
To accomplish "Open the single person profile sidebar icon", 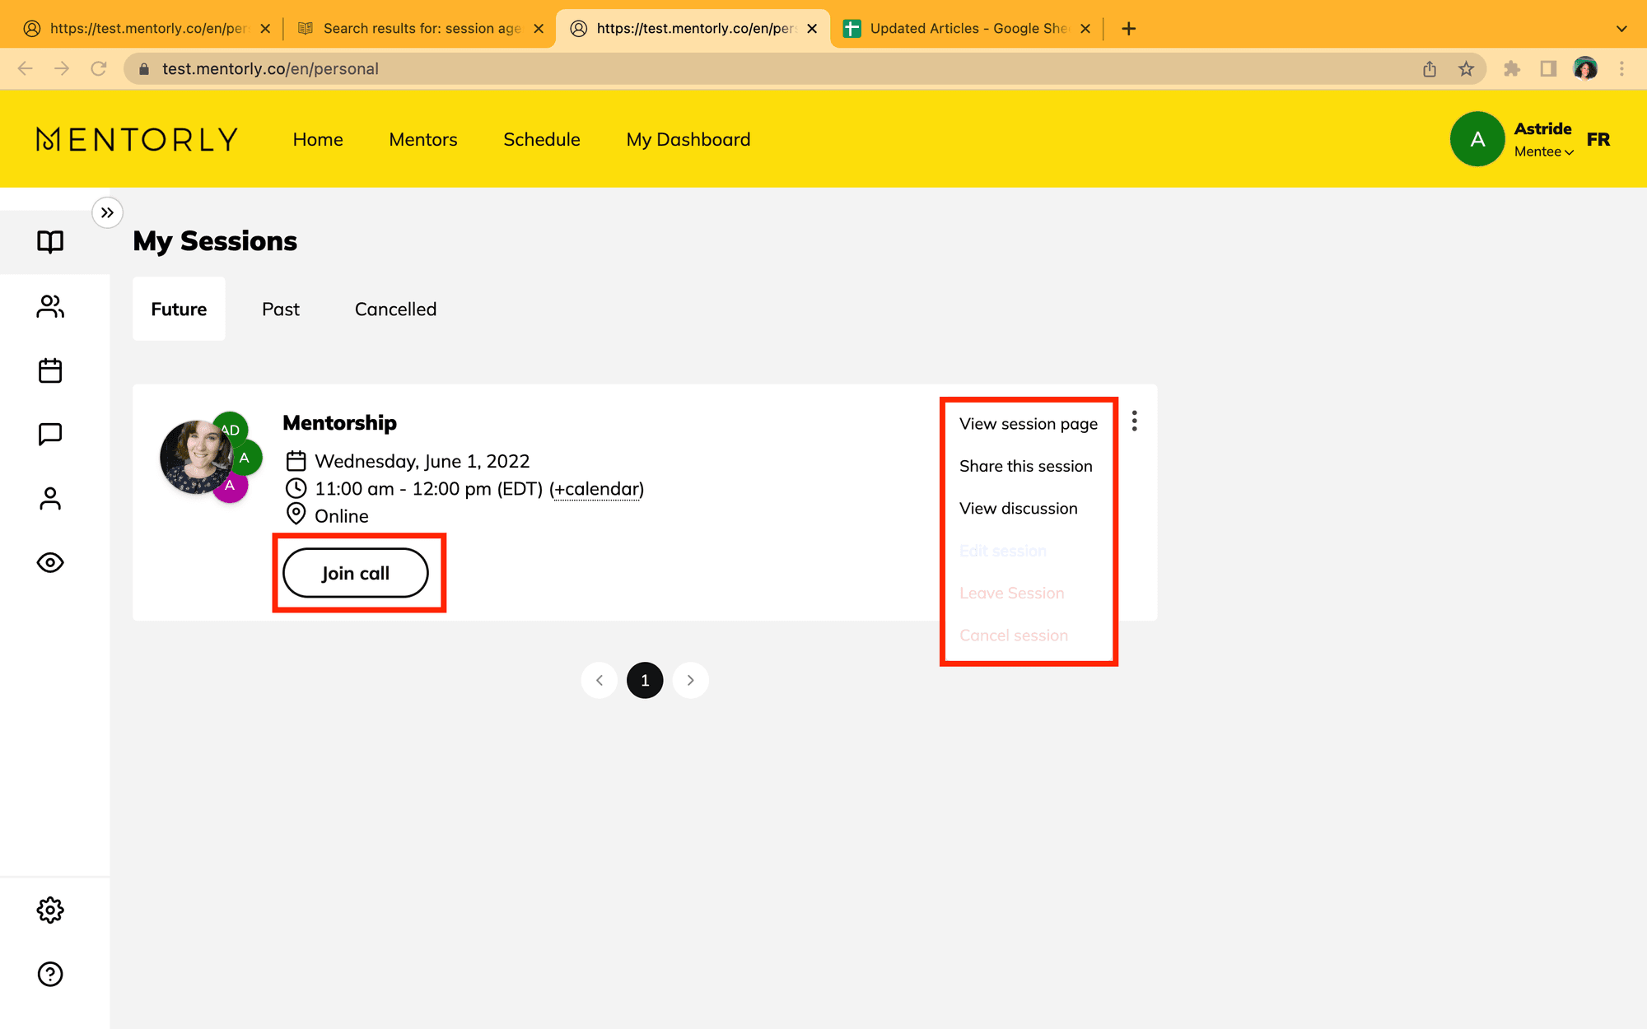I will [x=50, y=498].
